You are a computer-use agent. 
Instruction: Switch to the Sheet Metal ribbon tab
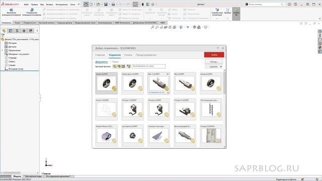point(46,23)
